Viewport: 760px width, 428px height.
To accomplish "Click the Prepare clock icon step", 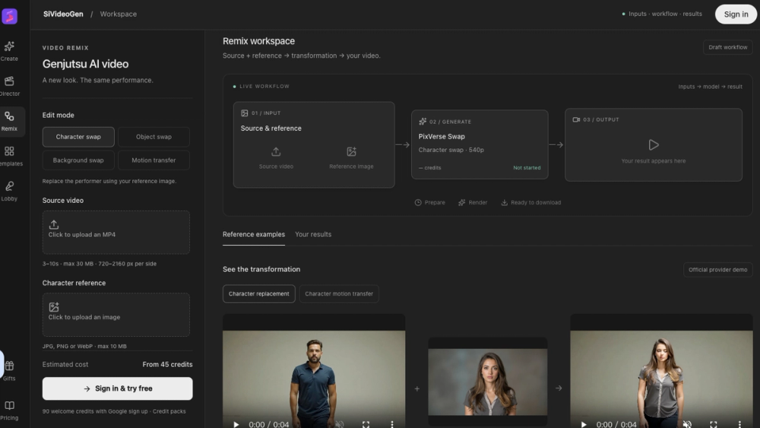I will [418, 203].
